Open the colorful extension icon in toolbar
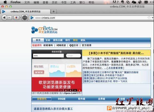This screenshot has width=154, height=112. click(16, 18)
